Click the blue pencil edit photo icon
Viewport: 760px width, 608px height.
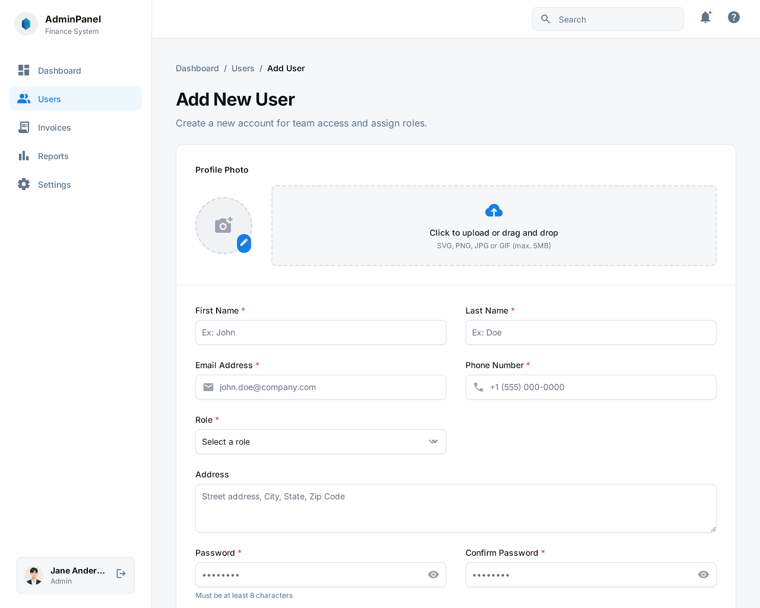[x=244, y=243]
